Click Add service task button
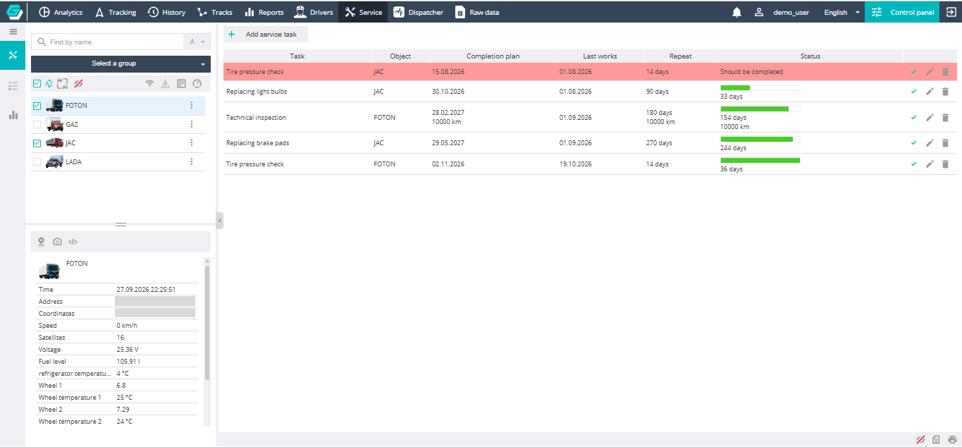The height and width of the screenshot is (447, 962). tap(266, 34)
